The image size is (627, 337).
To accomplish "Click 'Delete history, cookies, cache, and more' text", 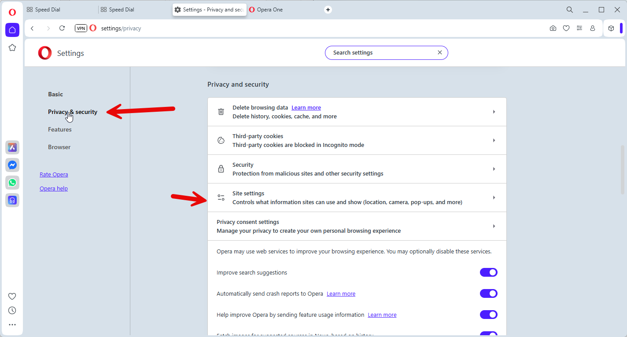I will pos(284,116).
